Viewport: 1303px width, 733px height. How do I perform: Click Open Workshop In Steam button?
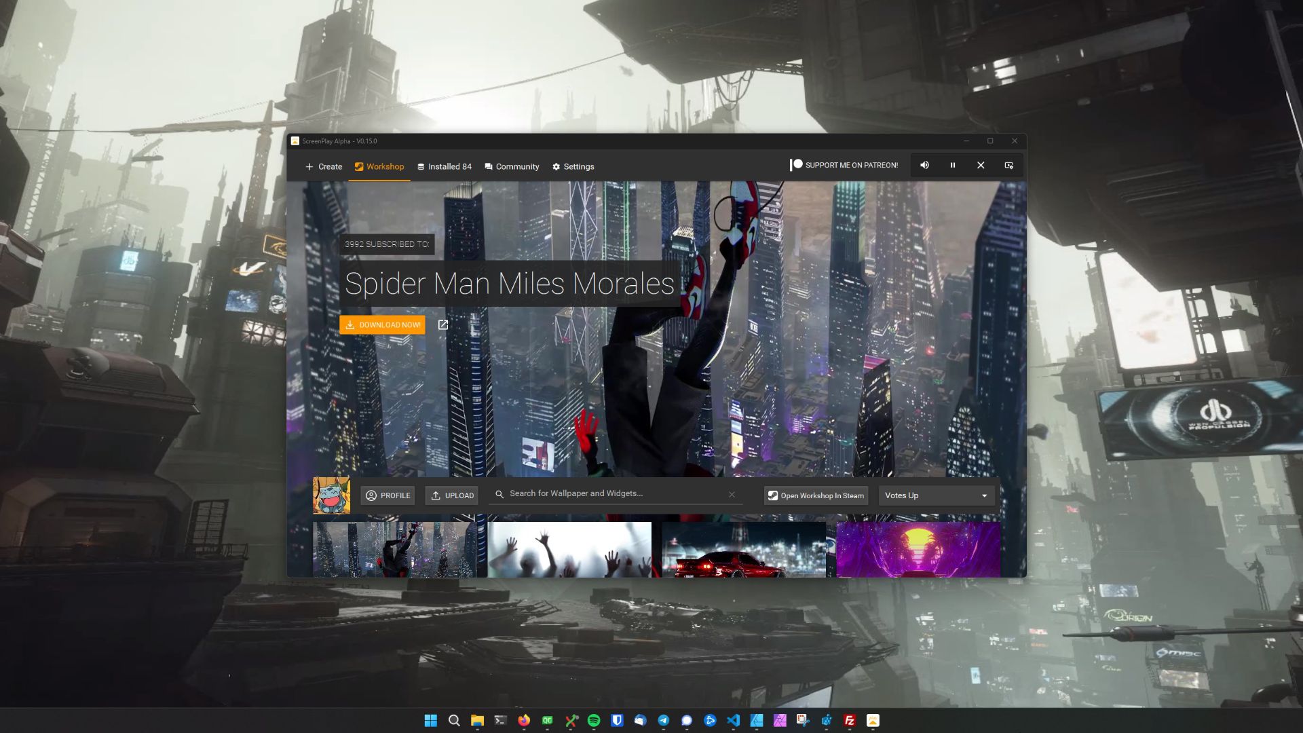816,495
